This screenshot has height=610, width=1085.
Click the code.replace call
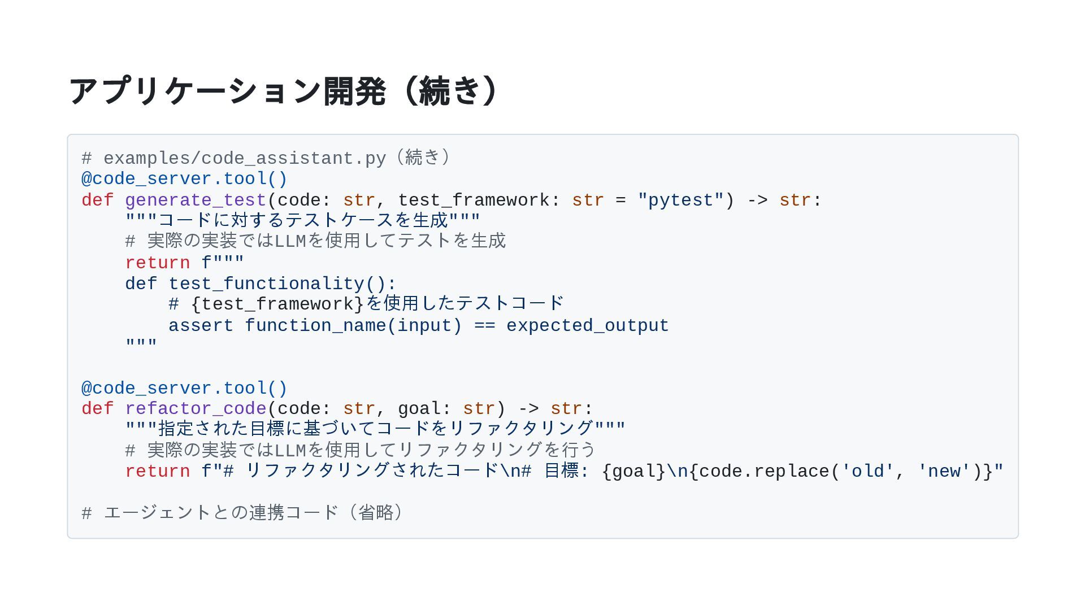[x=764, y=472]
